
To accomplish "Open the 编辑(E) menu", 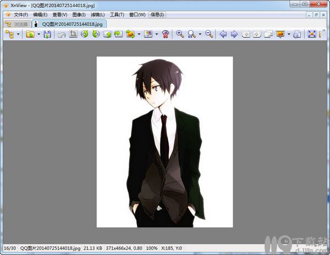I will pyautogui.click(x=40, y=15).
